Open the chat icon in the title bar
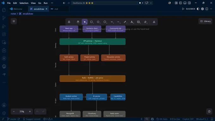Image resolution: width=215 pixels, height=121 pixels. tap(147, 3)
